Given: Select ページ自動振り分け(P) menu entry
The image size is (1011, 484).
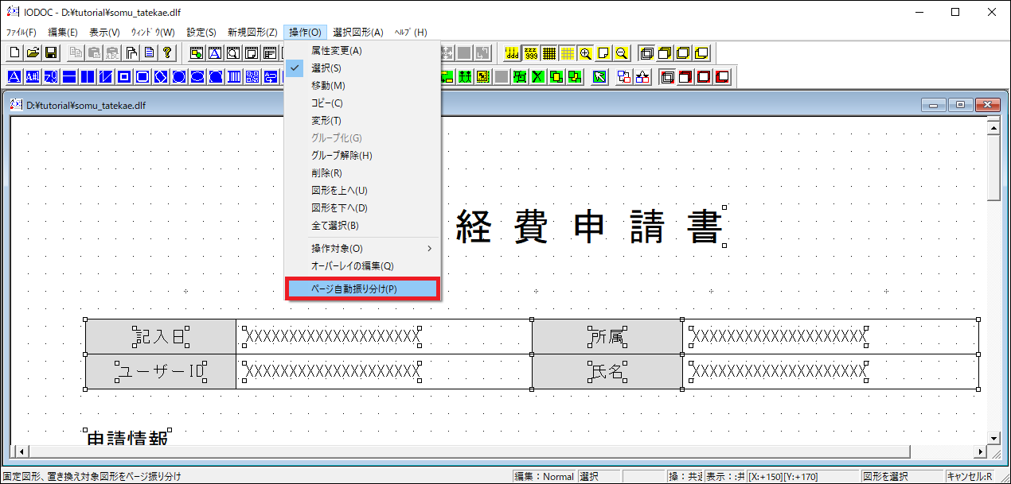Looking at the screenshot, I should 362,289.
